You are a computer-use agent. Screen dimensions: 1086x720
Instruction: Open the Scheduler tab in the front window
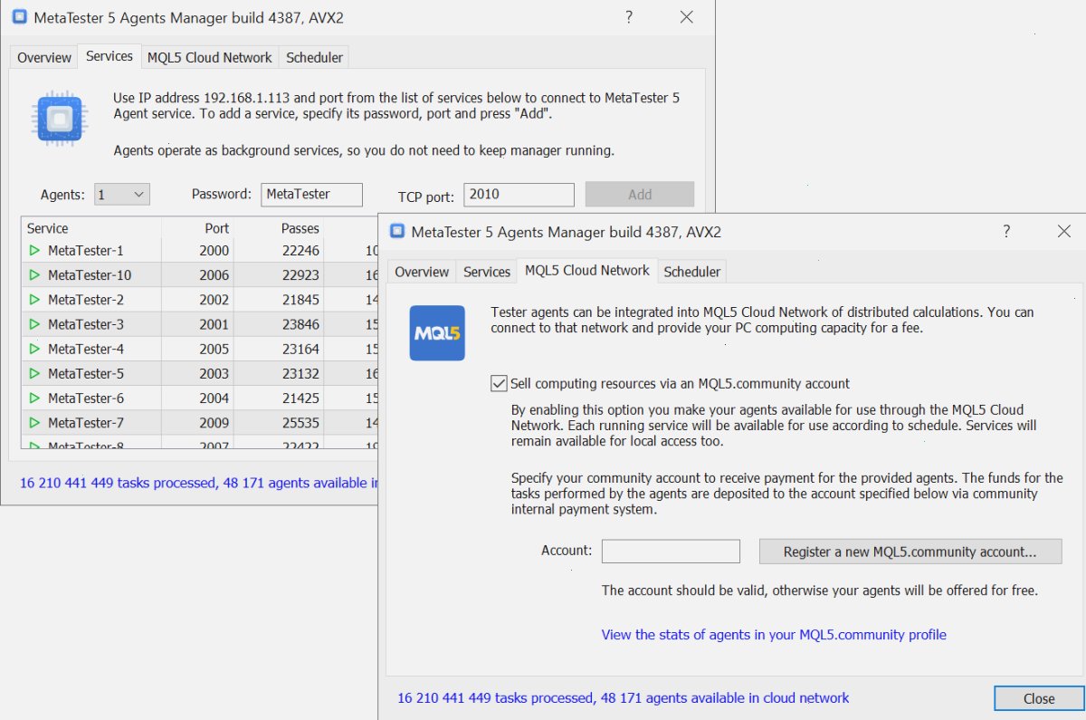[692, 272]
